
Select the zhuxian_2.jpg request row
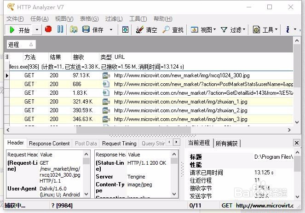151,110
